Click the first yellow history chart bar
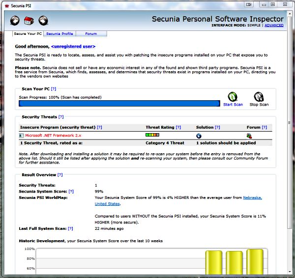The height and width of the screenshot is (278, 295). point(214,262)
